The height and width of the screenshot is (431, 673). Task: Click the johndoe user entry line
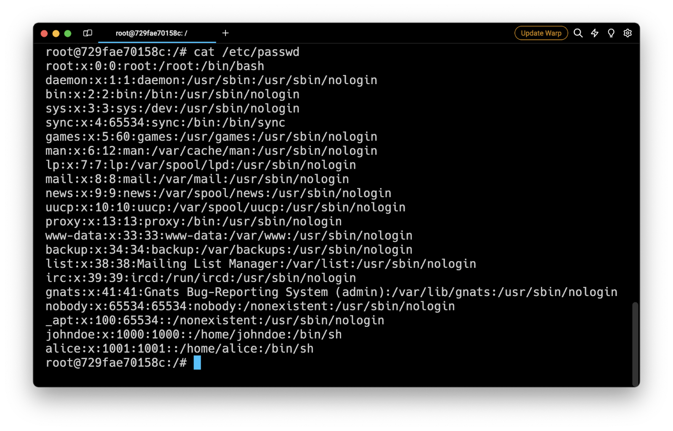click(193, 335)
